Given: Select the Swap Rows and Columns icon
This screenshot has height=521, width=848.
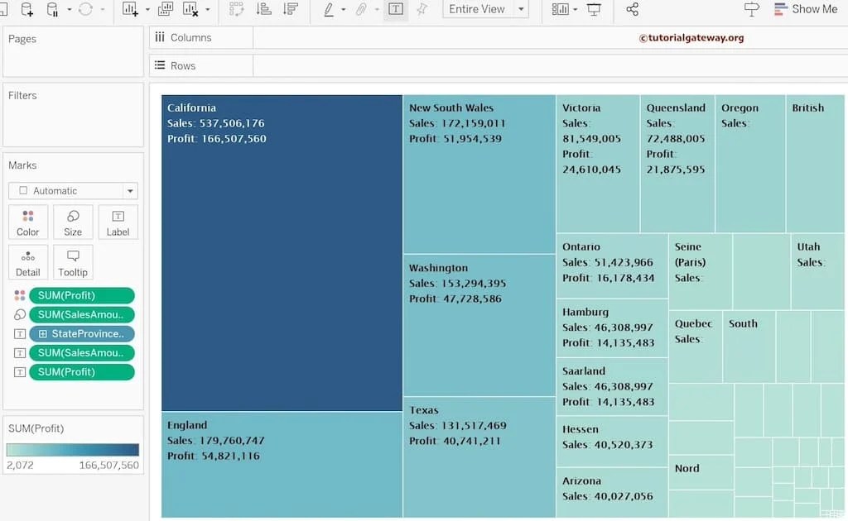Looking at the screenshot, I should (x=236, y=9).
